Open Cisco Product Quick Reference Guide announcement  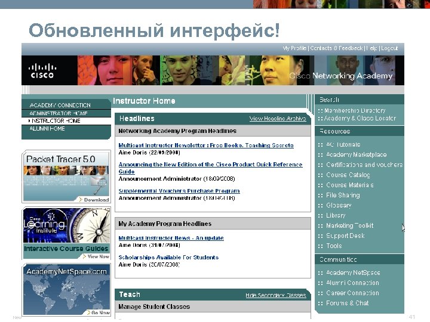pos(210,168)
